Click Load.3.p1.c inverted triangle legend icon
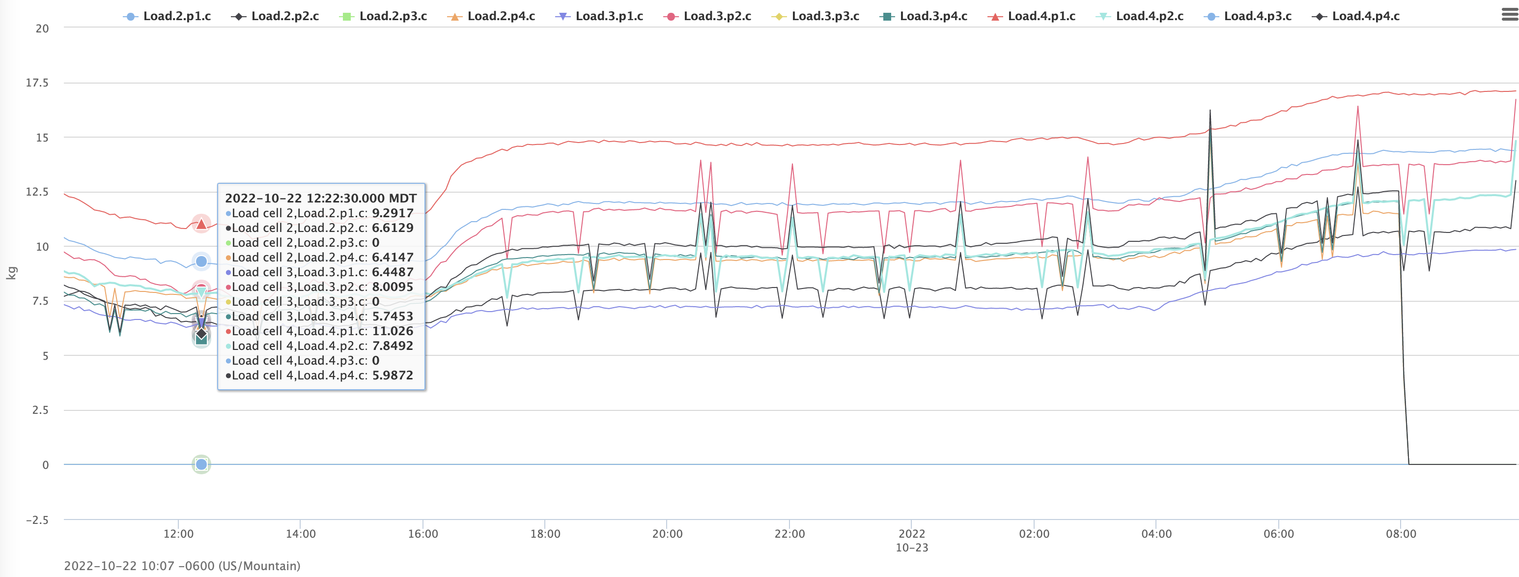 pos(563,17)
